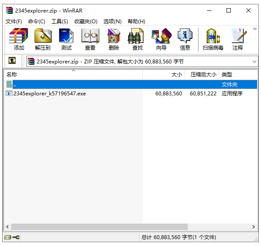Click the drive icon in status bar

coord(8,237)
